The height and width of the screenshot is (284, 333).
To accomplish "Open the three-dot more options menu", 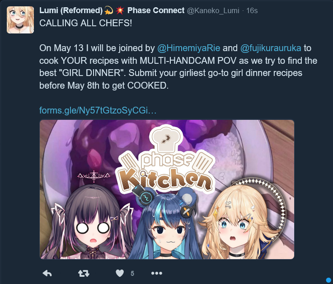I will point(157,273).
